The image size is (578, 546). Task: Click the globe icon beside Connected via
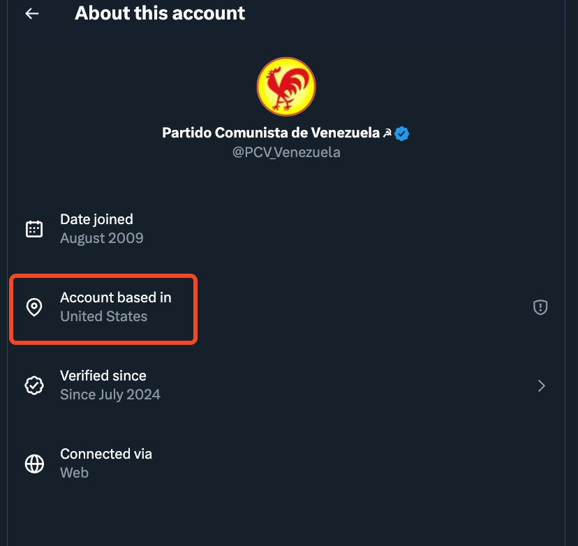(34, 464)
